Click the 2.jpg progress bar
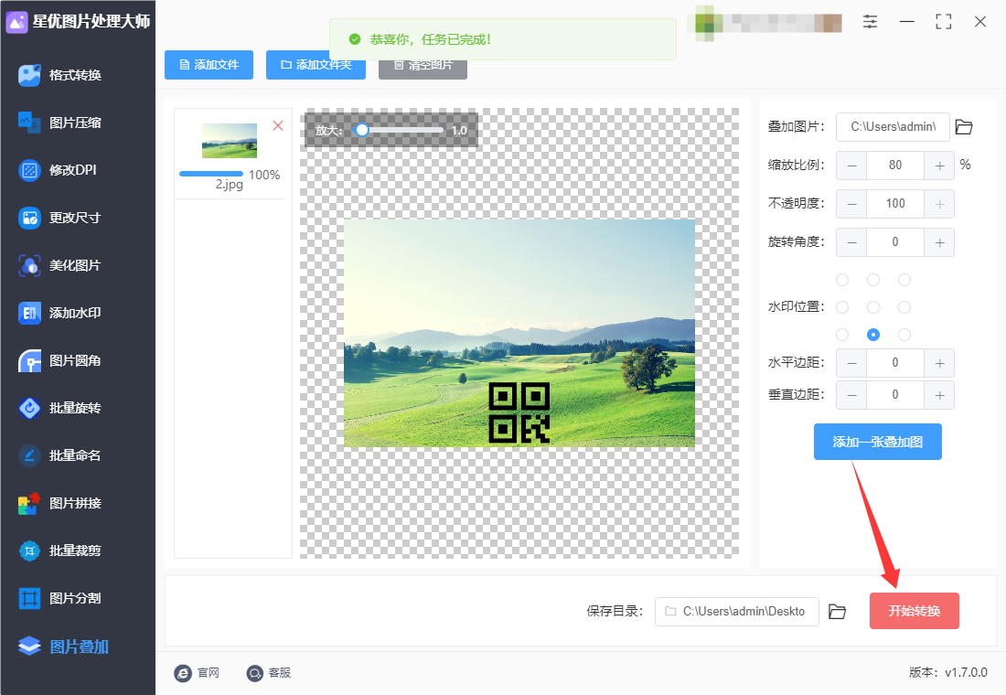Image resolution: width=1006 pixels, height=695 pixels. pos(211,174)
